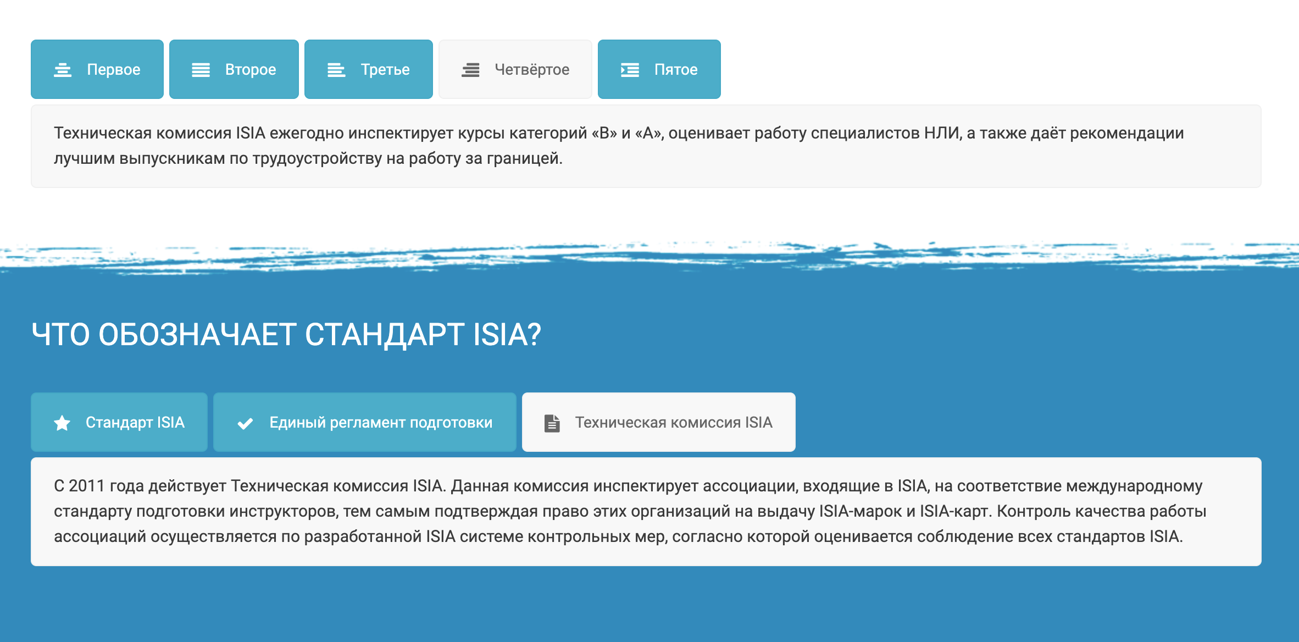Click the left-align icon on the Третье tab
This screenshot has height=642, width=1299.
[336, 70]
